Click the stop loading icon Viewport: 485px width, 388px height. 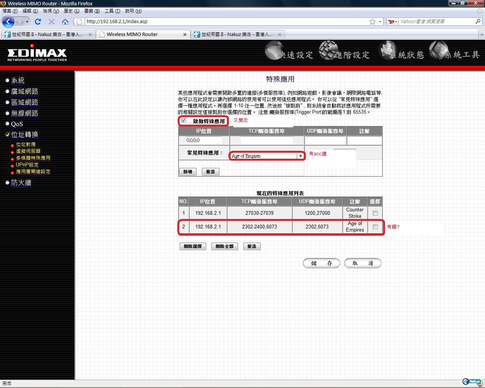(52, 22)
